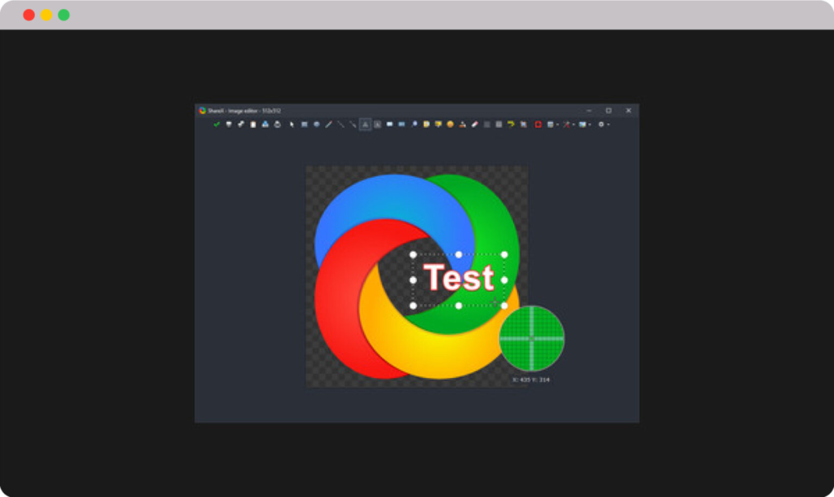Click the red border color swatch
The image size is (834, 497).
(x=538, y=125)
